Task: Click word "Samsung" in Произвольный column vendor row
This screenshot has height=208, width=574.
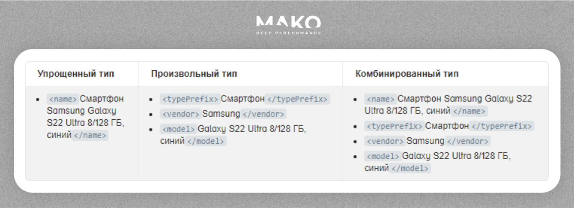Action: tap(221, 114)
